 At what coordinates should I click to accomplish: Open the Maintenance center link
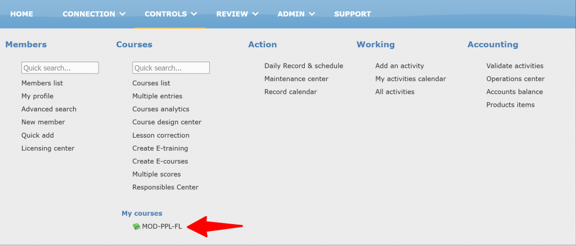click(296, 79)
